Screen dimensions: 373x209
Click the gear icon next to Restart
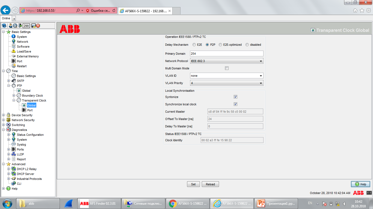pyautogui.click(x=13, y=66)
